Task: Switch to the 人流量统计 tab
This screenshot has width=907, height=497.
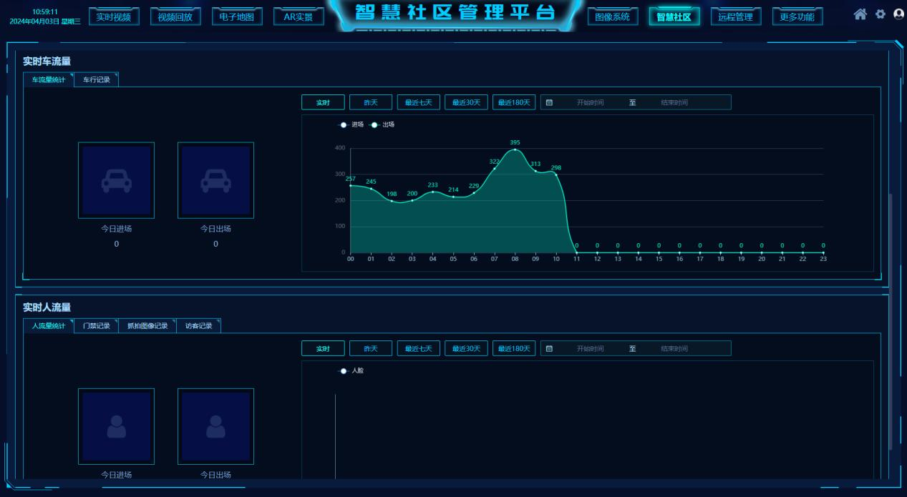Action: click(49, 326)
